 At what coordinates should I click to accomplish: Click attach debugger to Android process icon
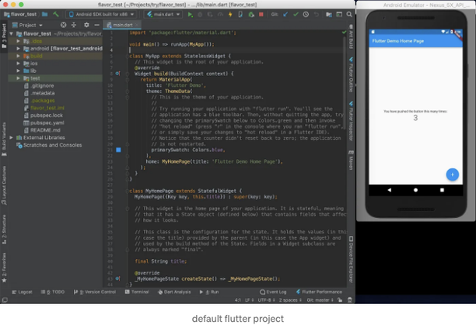pos(250,14)
